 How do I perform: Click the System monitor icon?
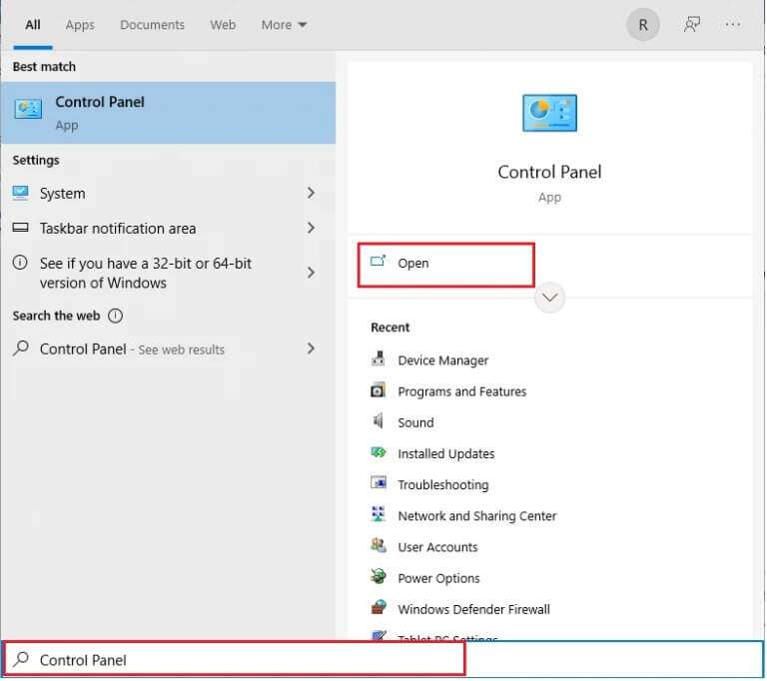point(20,193)
